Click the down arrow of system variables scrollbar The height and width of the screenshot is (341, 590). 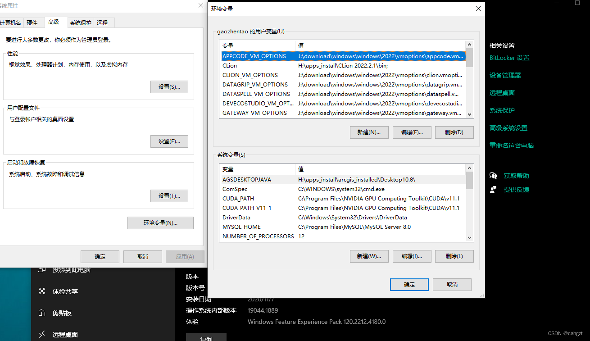pos(469,237)
